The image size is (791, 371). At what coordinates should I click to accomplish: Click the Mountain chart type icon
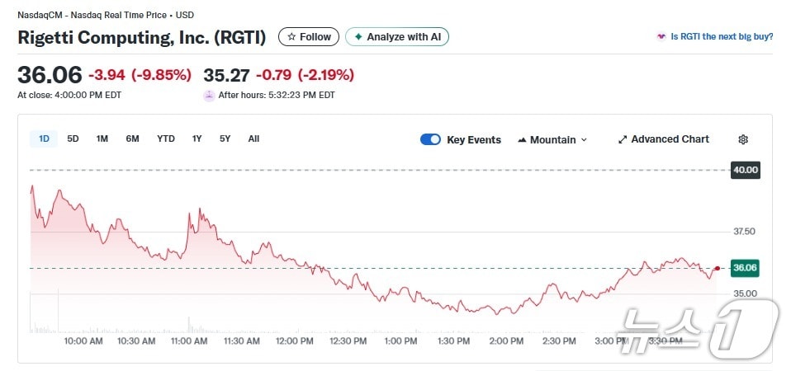coord(522,140)
